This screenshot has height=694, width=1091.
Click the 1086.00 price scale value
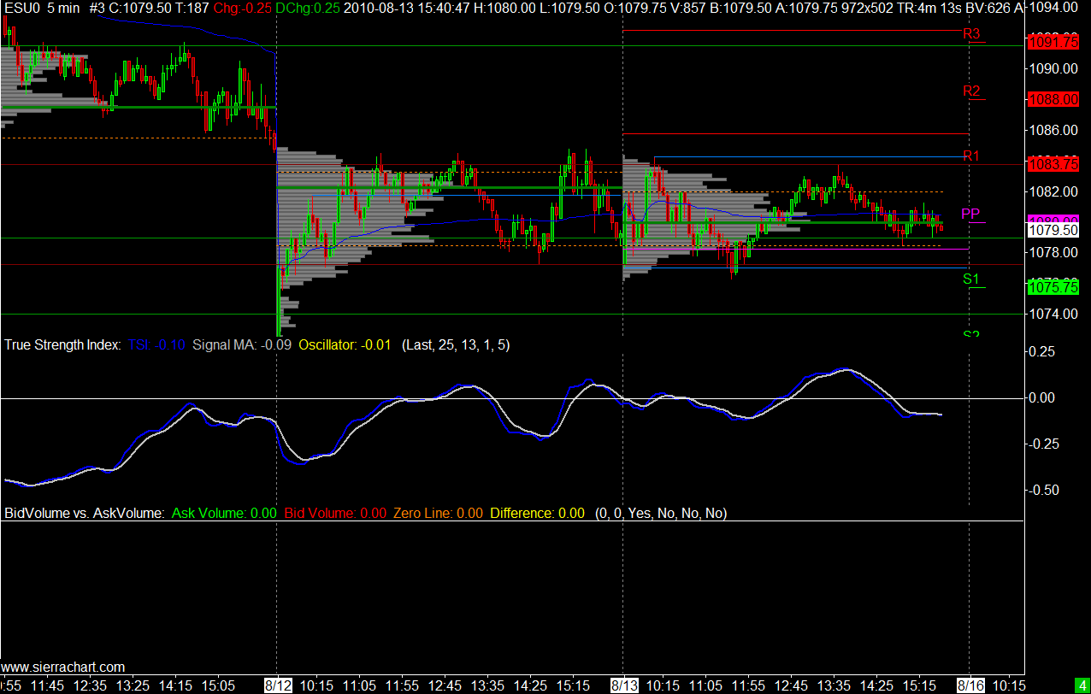[1054, 130]
